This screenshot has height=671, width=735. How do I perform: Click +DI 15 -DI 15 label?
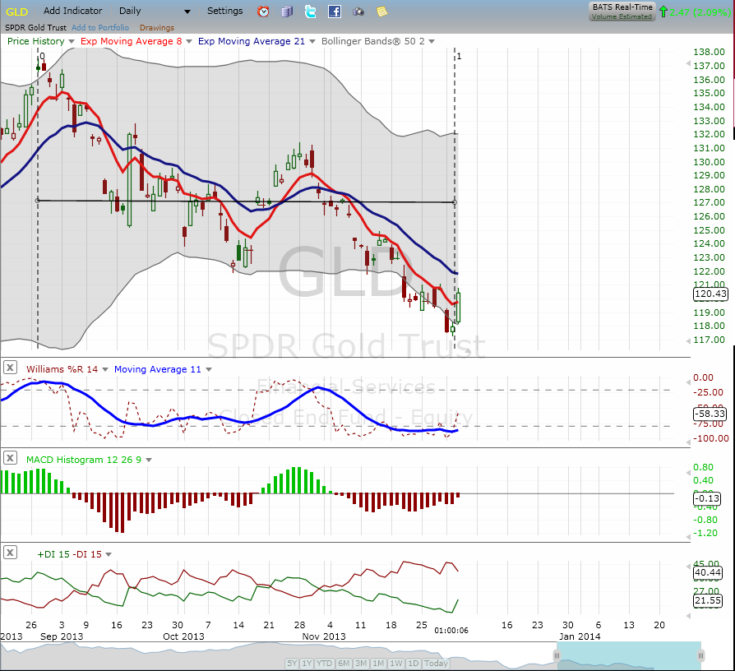[69, 554]
